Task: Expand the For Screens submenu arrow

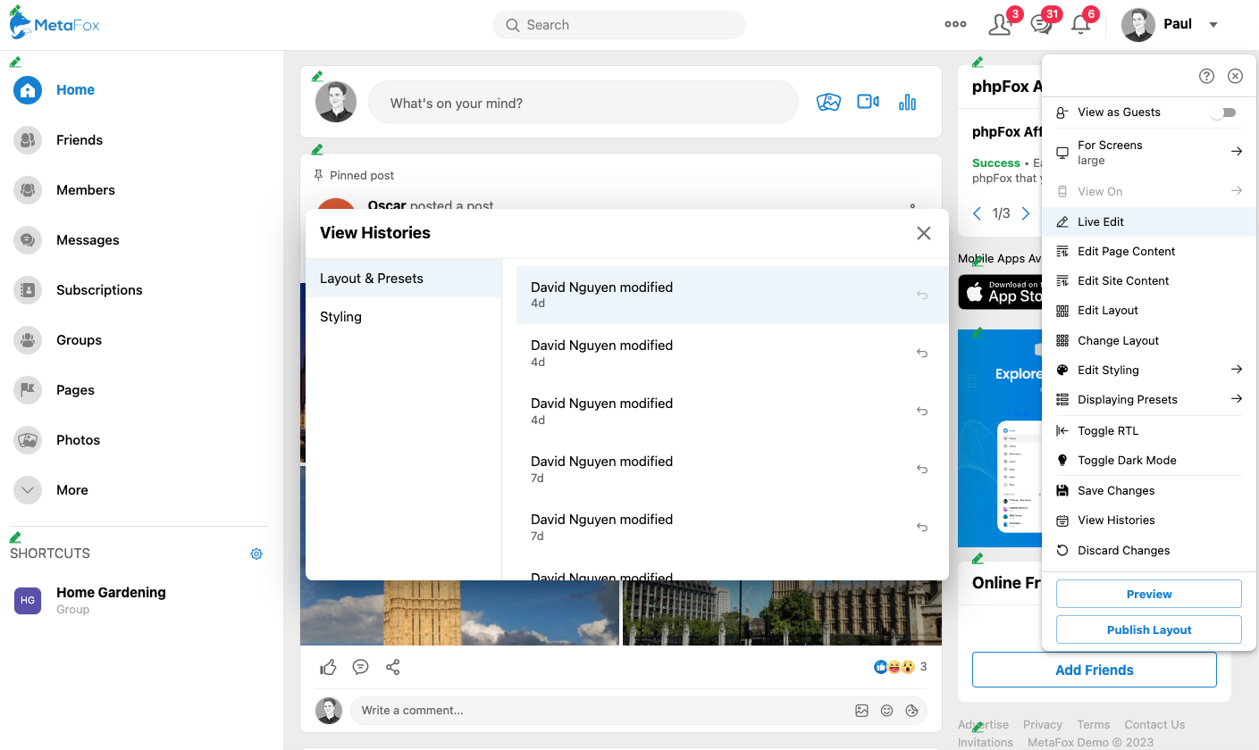Action: [1237, 152]
